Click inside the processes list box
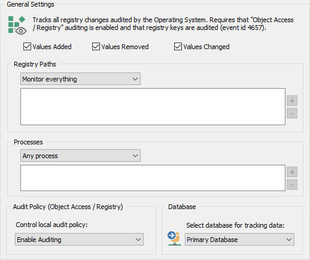This screenshot has width=310, height=260. pyautogui.click(x=153, y=178)
